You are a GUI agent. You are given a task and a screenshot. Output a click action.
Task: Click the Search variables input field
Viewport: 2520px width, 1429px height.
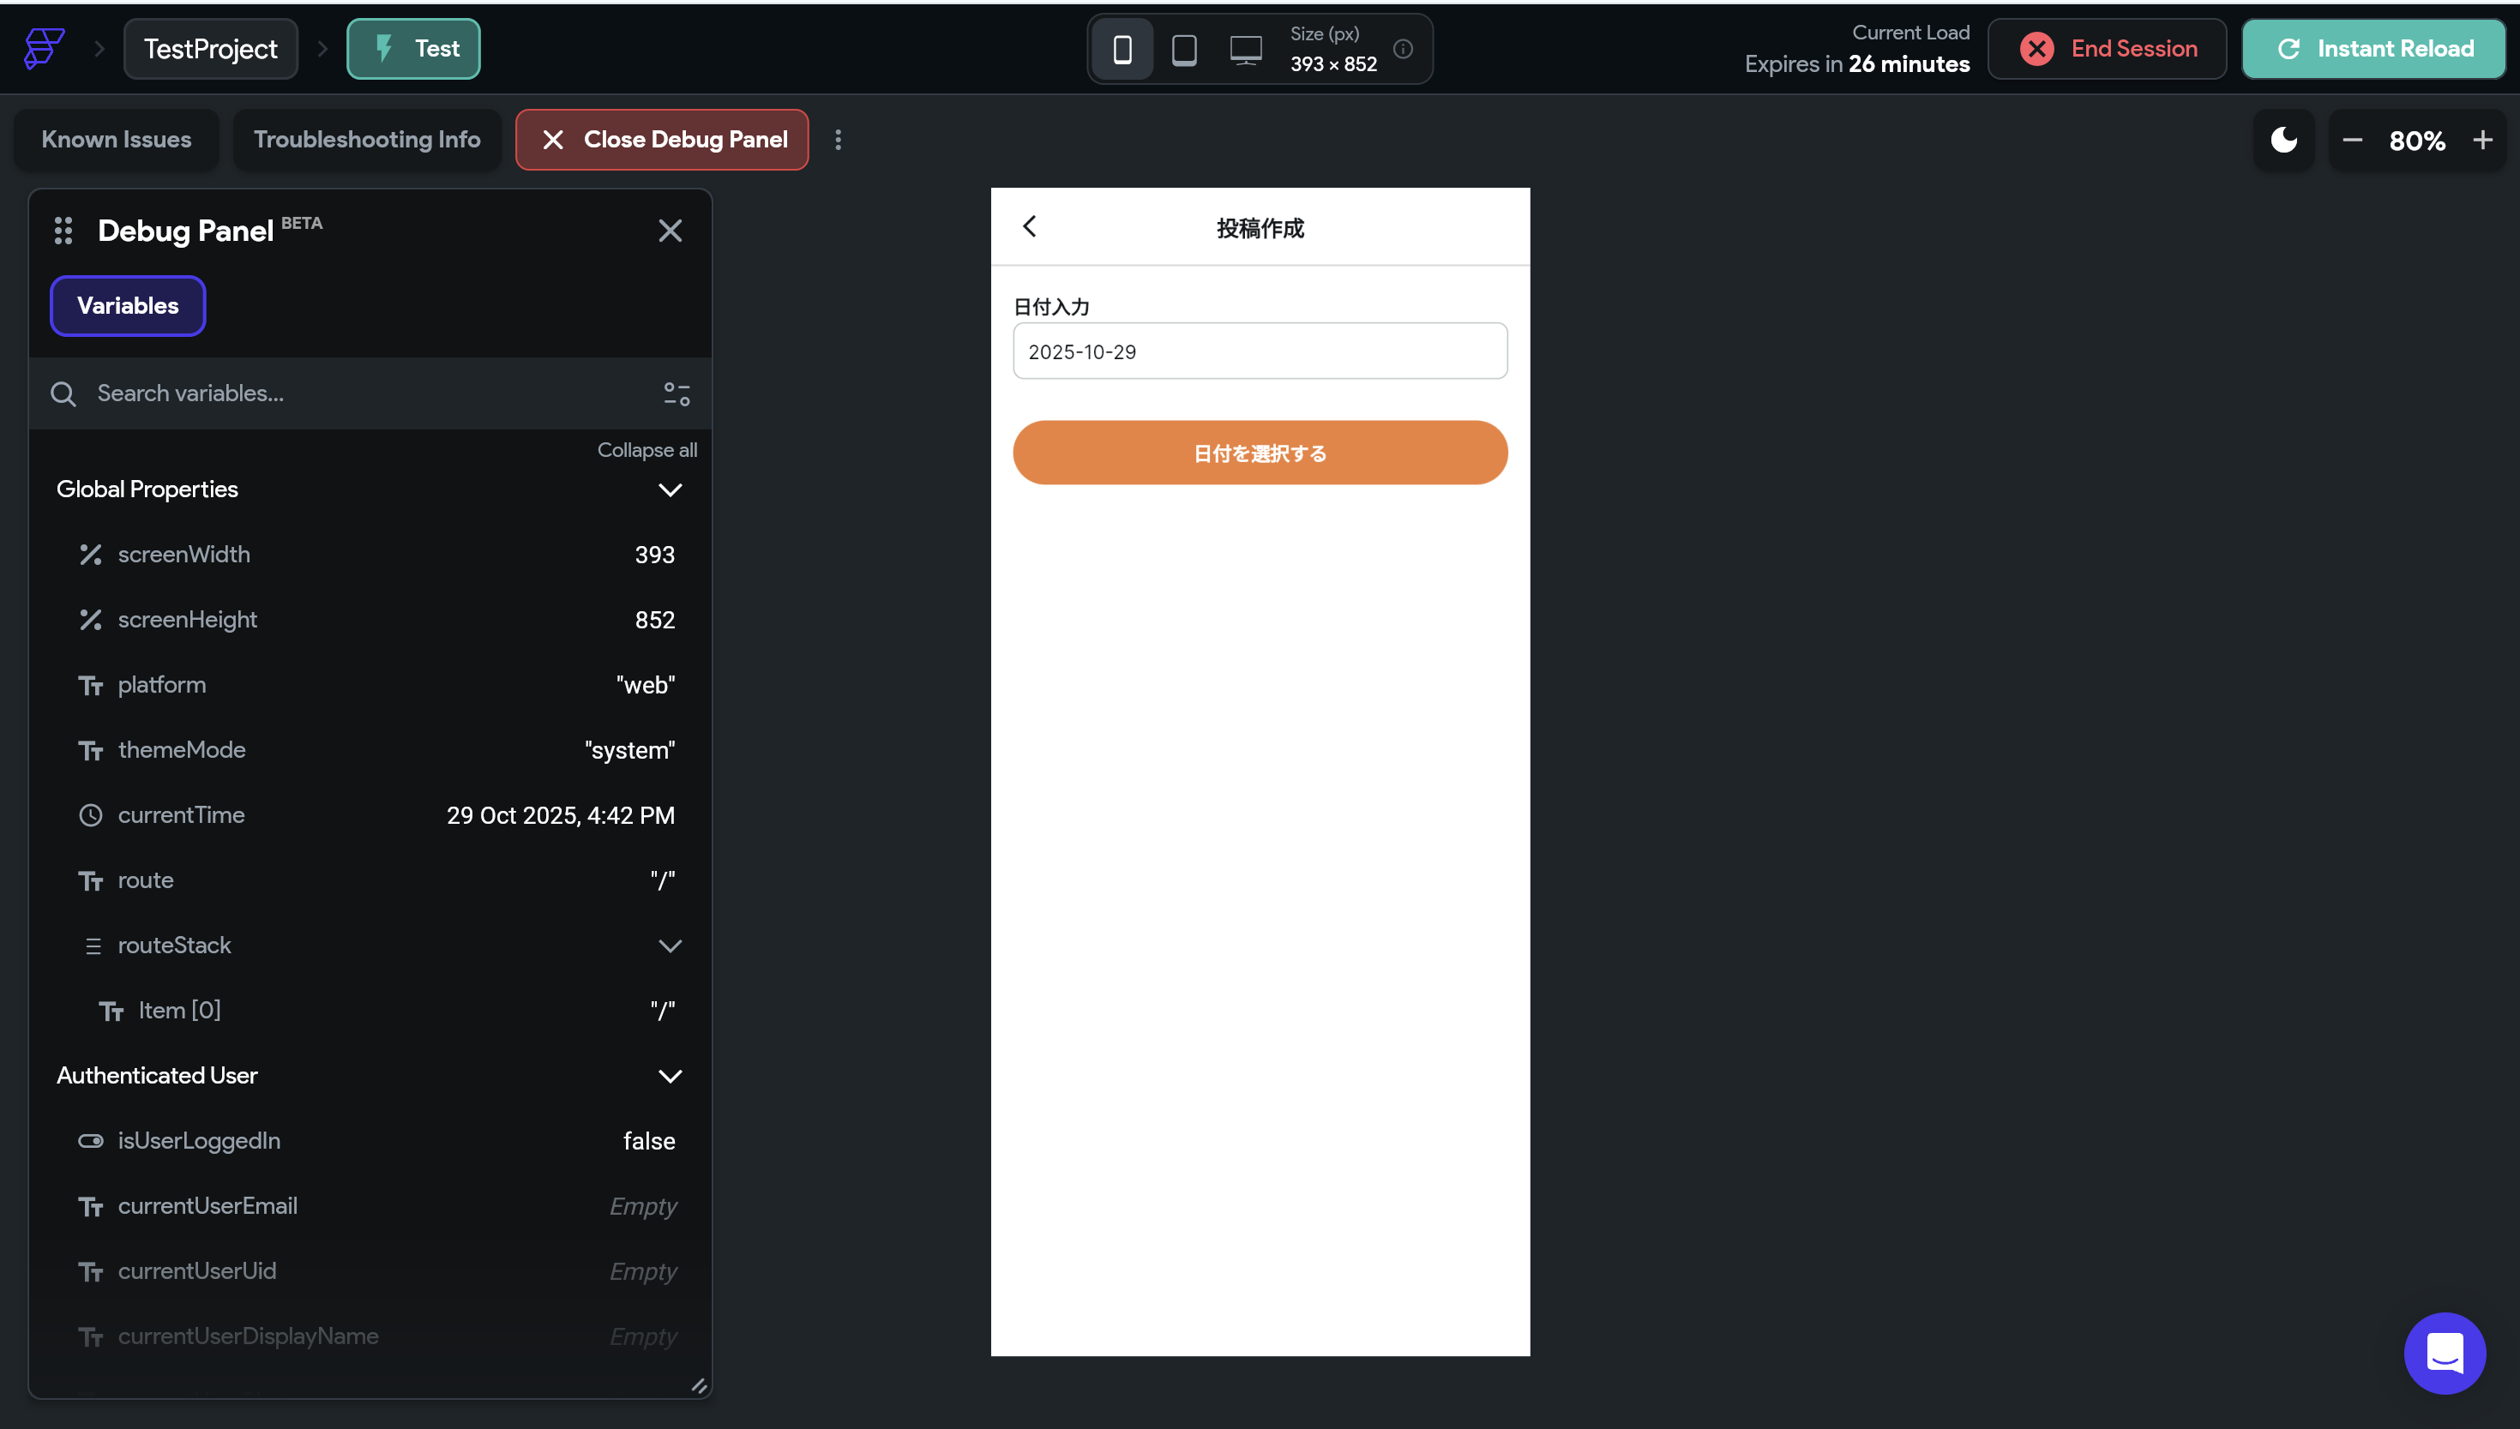[x=364, y=393]
